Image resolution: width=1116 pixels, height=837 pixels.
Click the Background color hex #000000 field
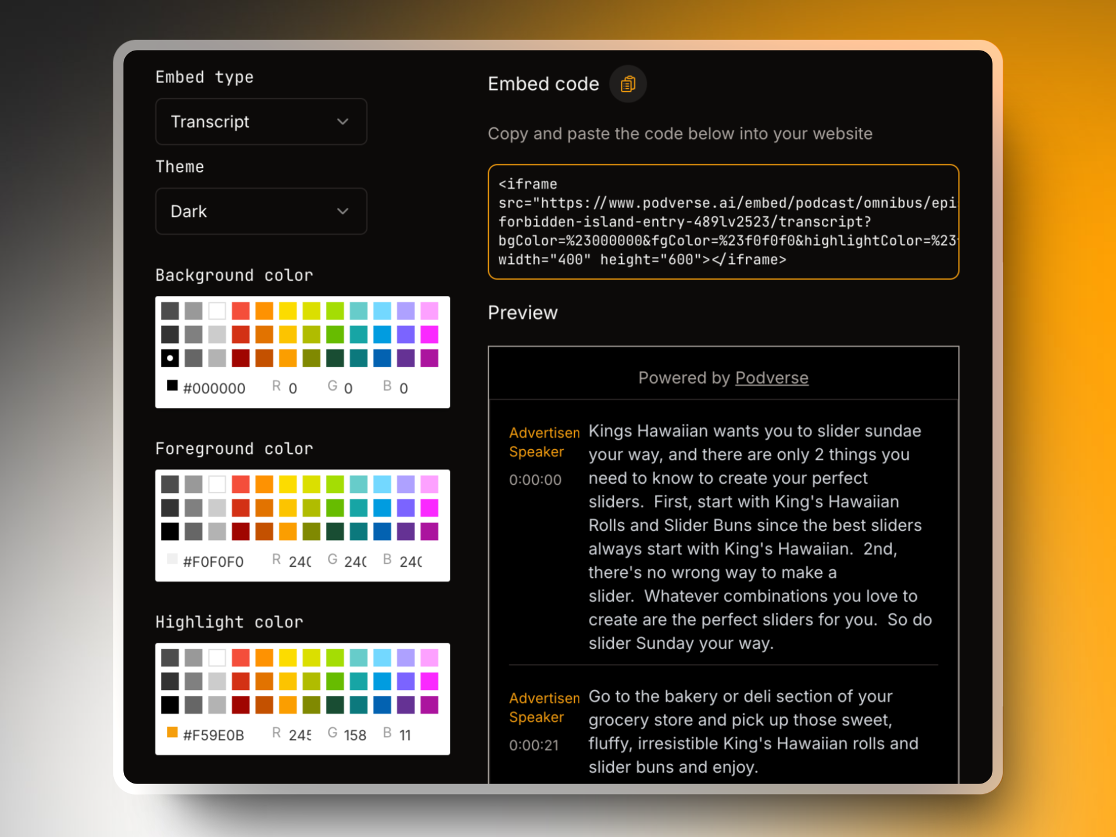[x=214, y=388]
